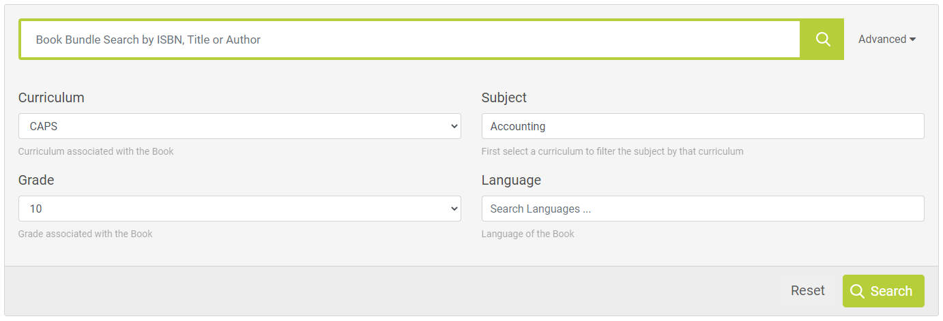Click the 'Language of the Book' hint

pyautogui.click(x=527, y=234)
